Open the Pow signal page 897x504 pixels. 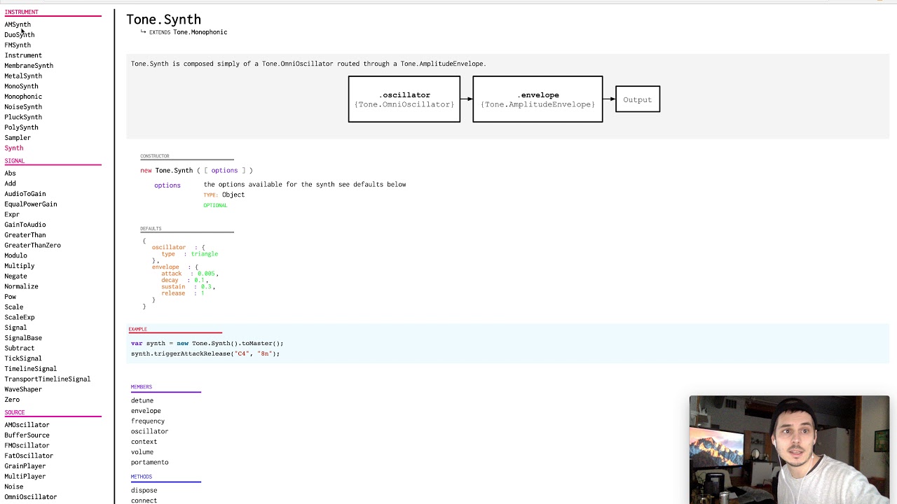coord(10,297)
